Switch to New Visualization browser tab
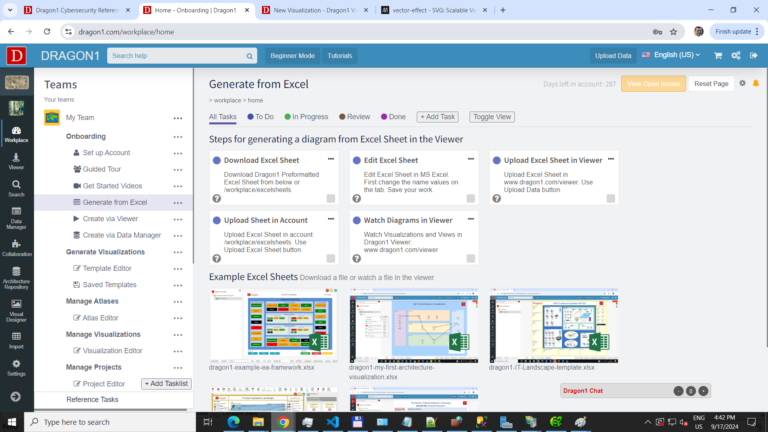The width and height of the screenshot is (768, 432). pyautogui.click(x=315, y=10)
